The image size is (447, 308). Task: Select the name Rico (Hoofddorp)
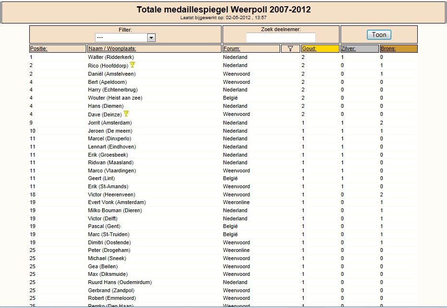[x=108, y=66]
